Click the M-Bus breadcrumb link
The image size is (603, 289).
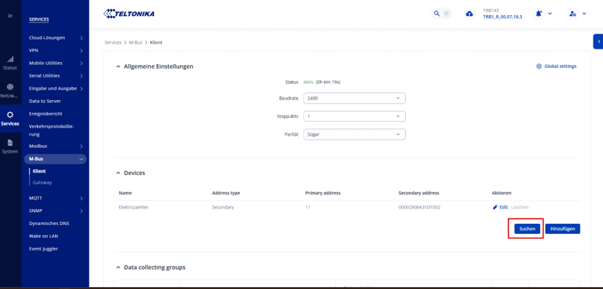[135, 42]
